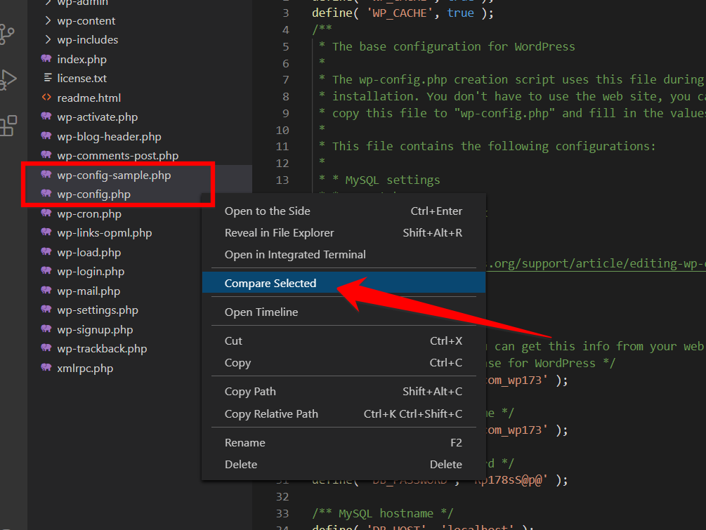Click the PHP icon beside wp-mail.php
Image resolution: width=706 pixels, height=530 pixels.
click(x=46, y=290)
